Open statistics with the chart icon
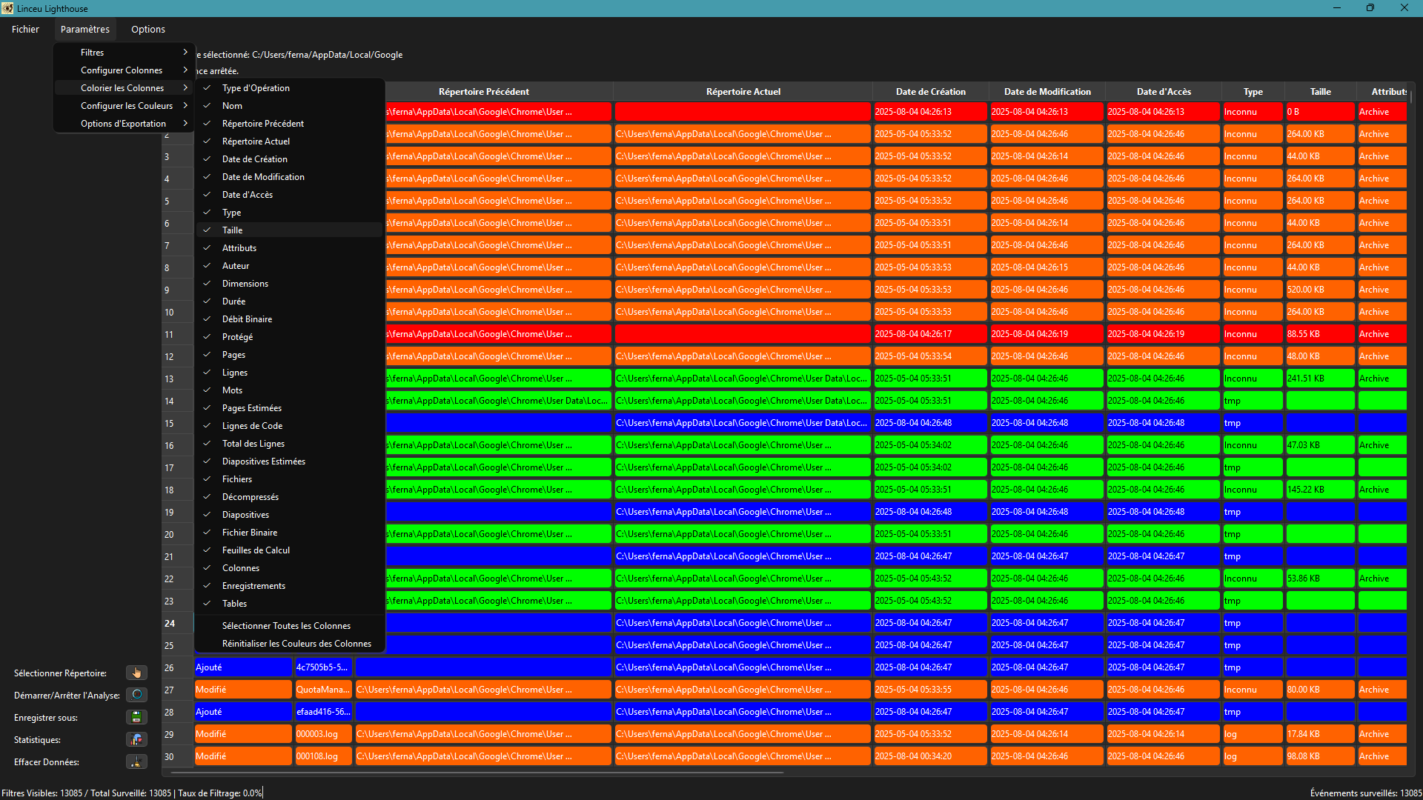Viewport: 1423px width, 800px height. [136, 739]
